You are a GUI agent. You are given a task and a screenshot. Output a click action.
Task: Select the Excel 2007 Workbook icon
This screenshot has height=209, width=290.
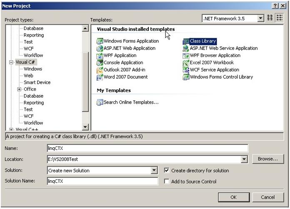pos(186,63)
